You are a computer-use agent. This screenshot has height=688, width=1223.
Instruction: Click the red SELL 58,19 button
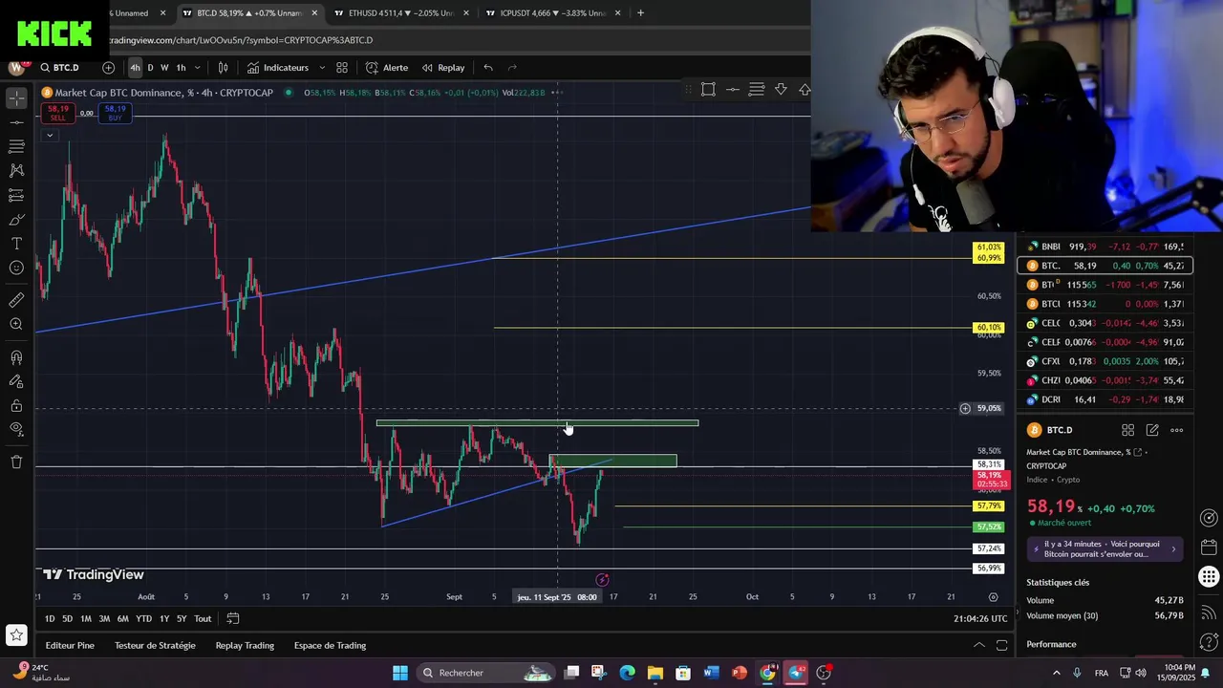pos(57,113)
